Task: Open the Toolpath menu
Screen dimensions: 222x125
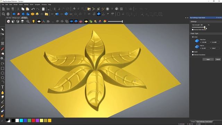Action: point(37,5)
